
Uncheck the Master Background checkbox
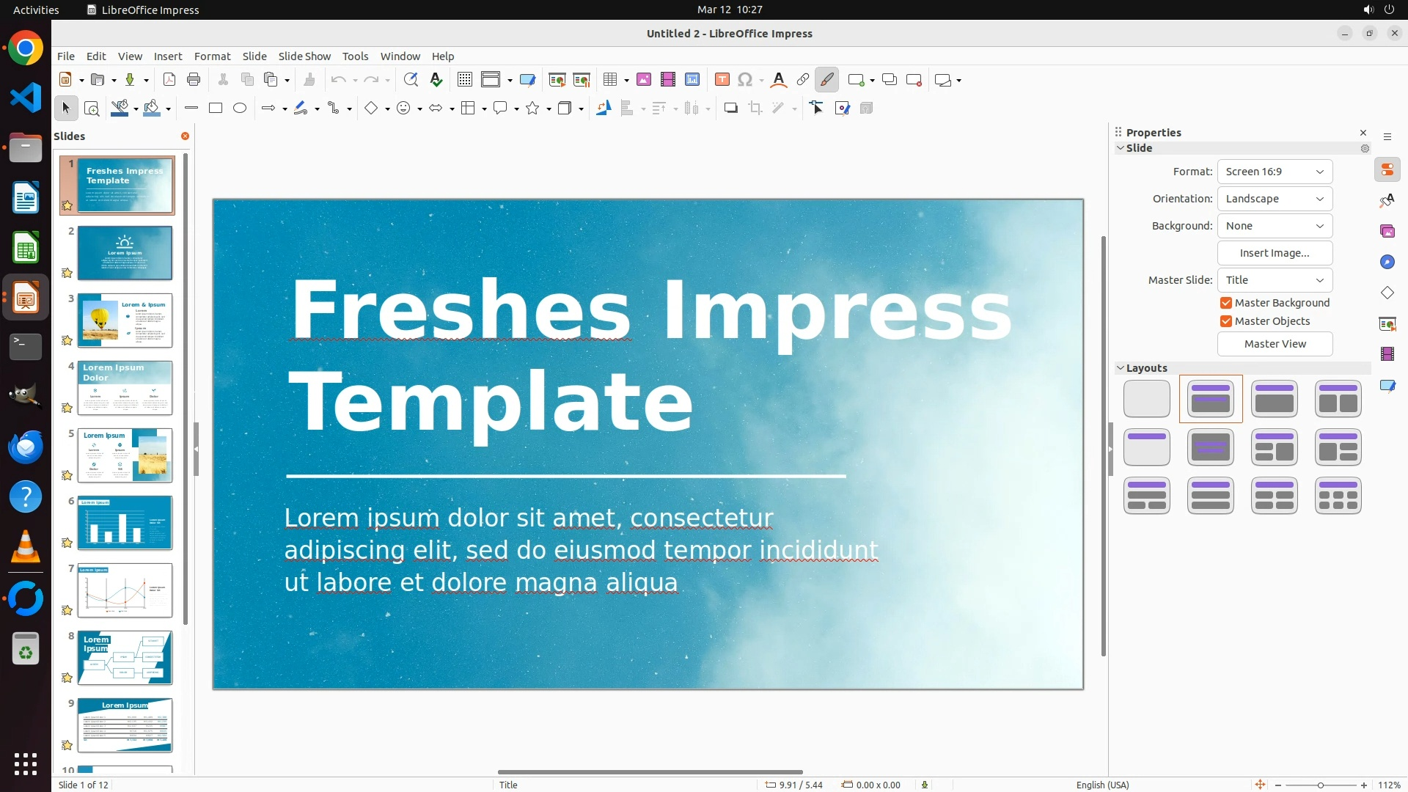pos(1226,303)
